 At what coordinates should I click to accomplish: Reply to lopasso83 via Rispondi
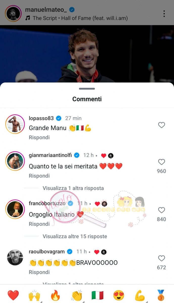(39, 137)
